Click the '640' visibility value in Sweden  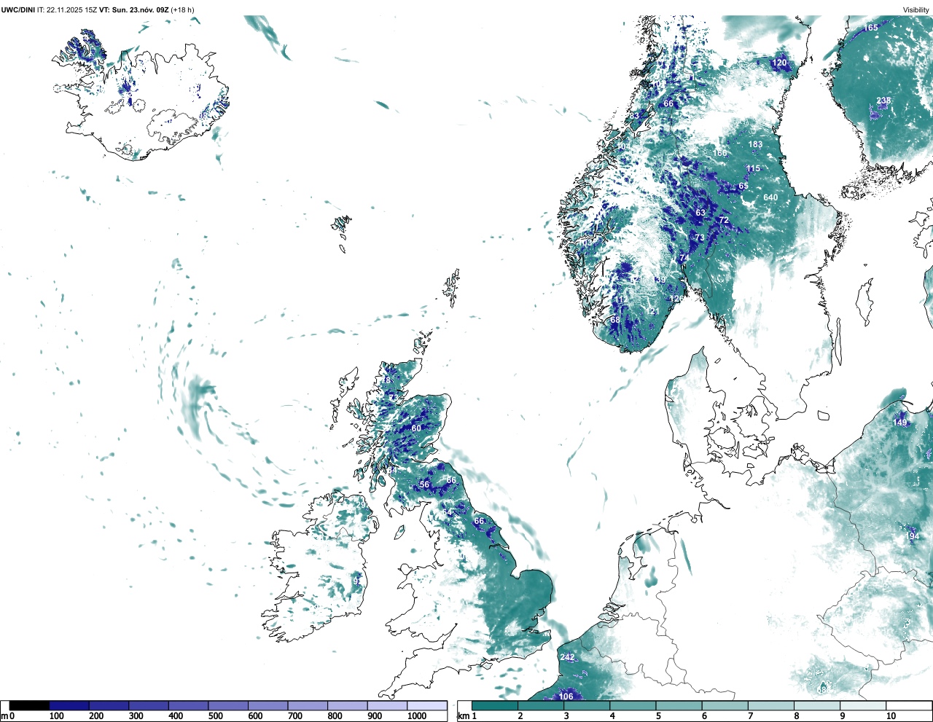coord(770,197)
